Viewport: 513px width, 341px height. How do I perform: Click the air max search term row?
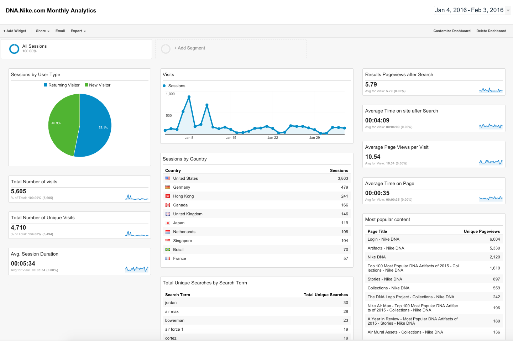[257, 311]
